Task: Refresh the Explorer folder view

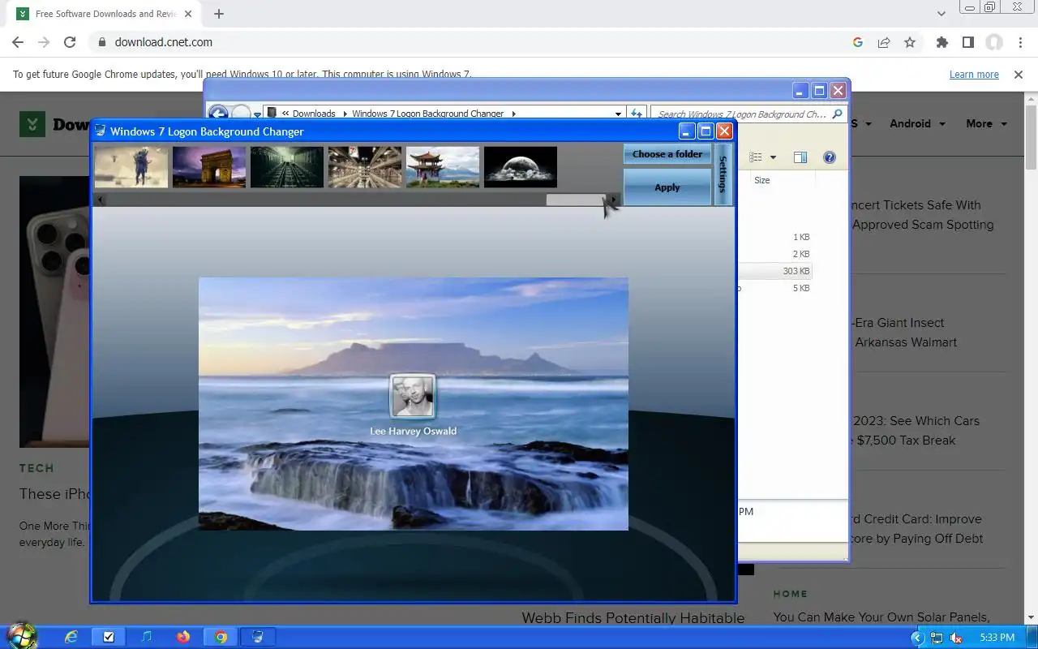Action: click(x=637, y=114)
